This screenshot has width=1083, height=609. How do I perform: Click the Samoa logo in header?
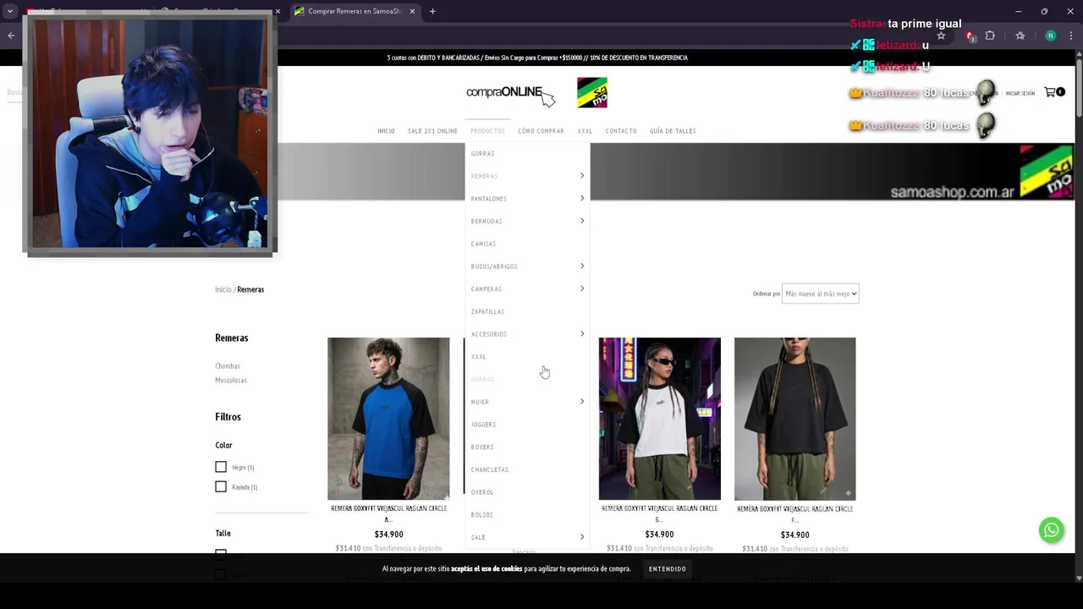[592, 92]
